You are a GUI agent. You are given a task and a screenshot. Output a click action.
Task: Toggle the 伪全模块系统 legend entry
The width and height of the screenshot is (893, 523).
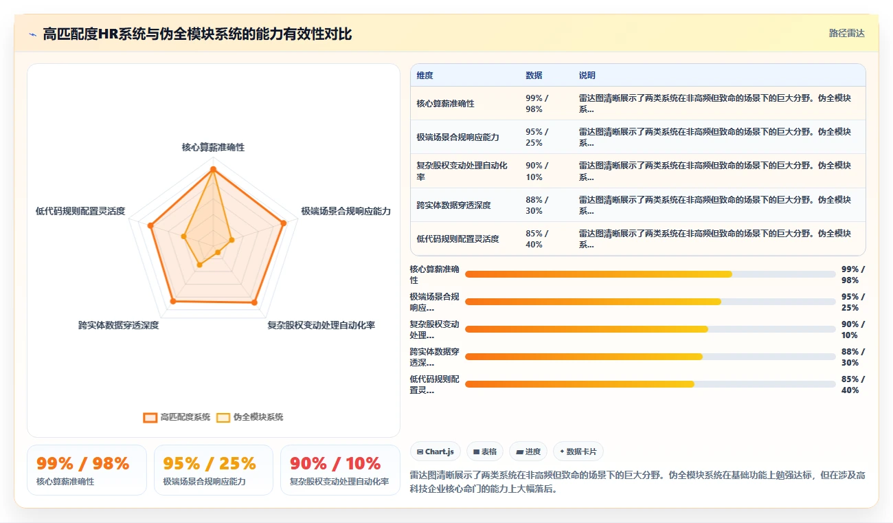[249, 417]
